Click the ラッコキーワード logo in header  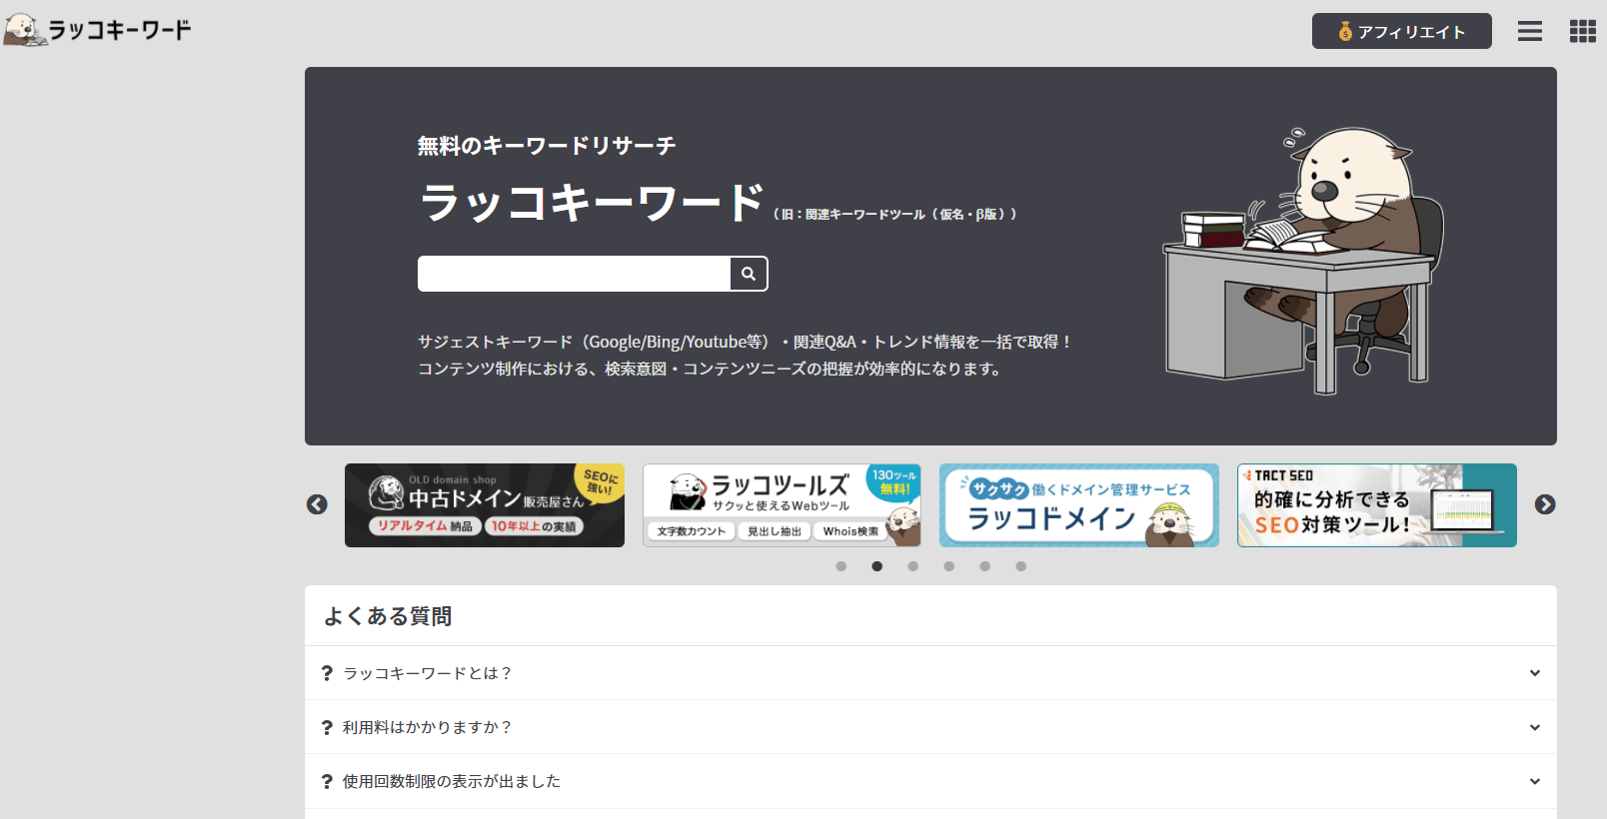97,30
